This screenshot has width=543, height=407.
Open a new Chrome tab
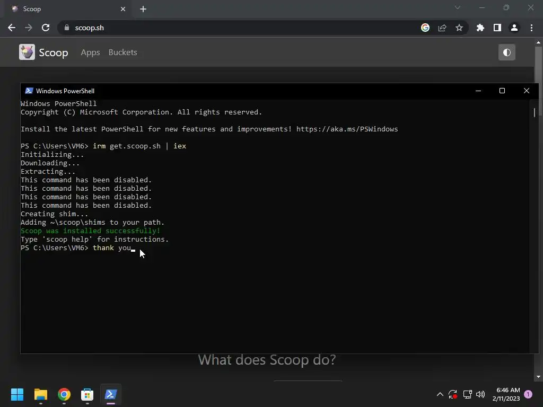tap(143, 9)
